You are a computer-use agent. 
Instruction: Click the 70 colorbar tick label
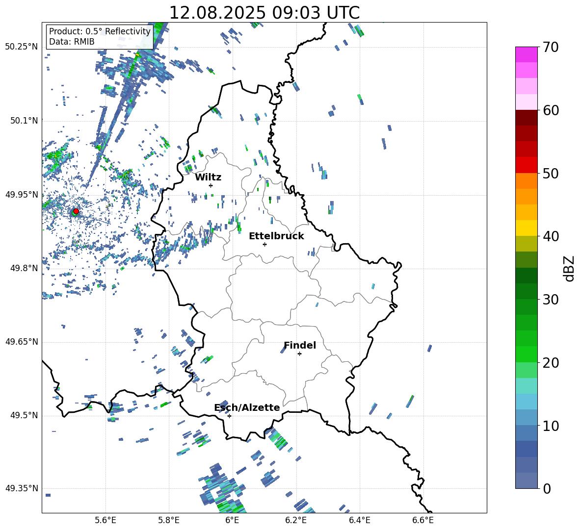coord(551,47)
